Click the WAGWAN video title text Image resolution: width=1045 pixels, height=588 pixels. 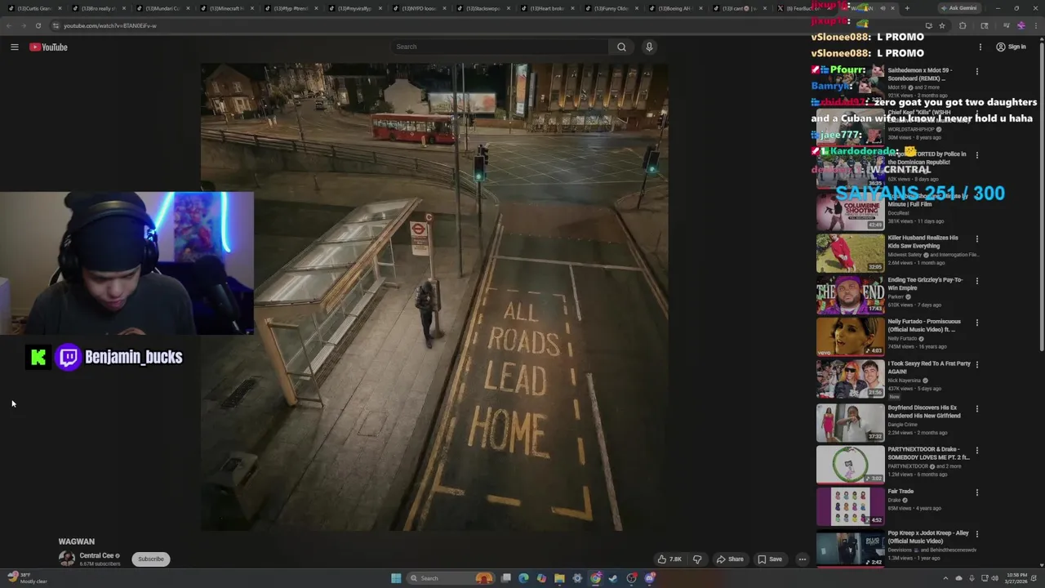(76, 541)
